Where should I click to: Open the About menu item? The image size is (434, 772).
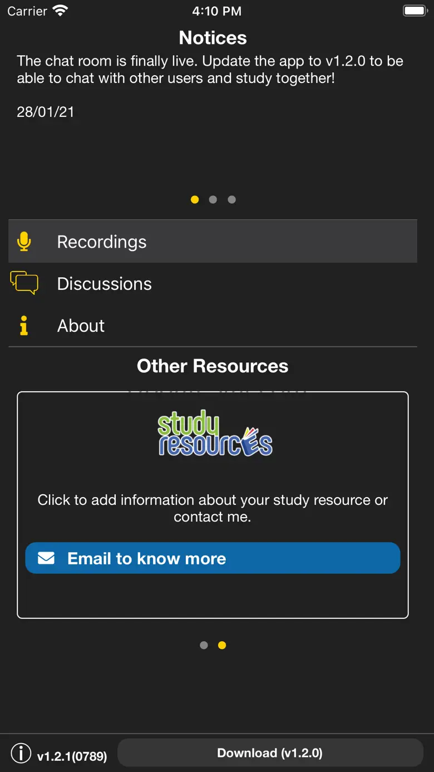click(81, 326)
